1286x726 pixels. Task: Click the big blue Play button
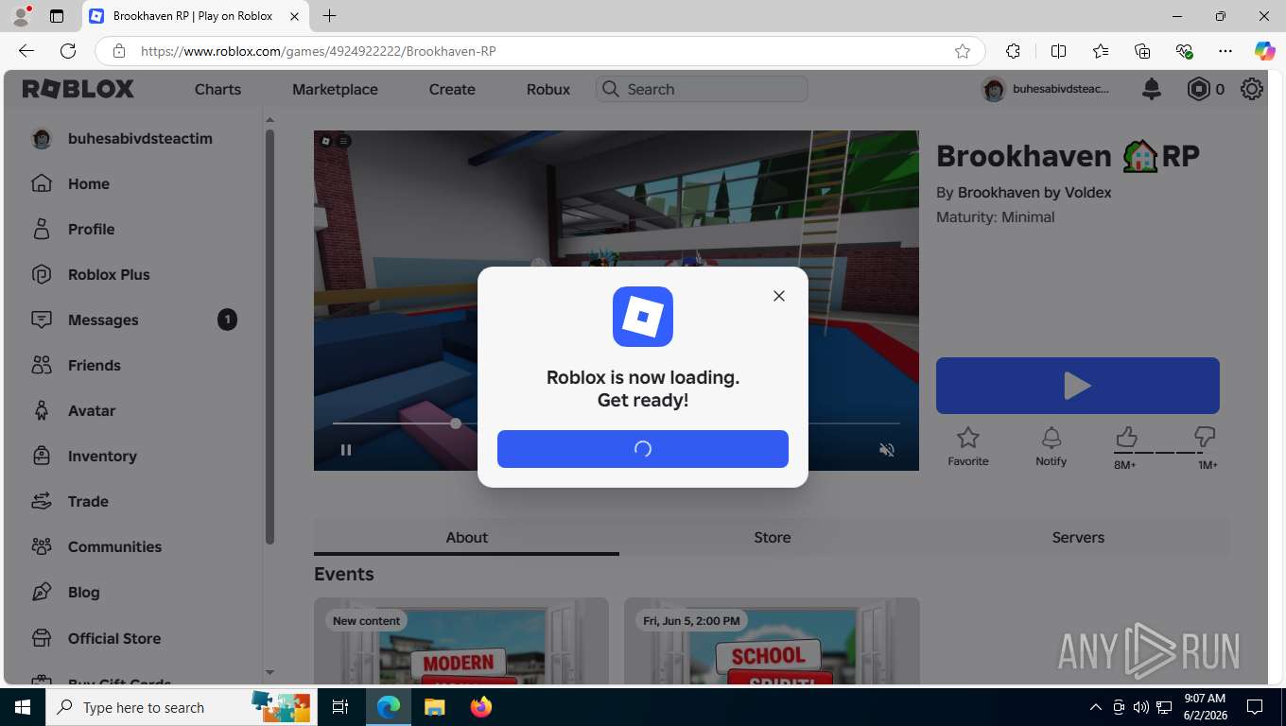tap(1078, 386)
